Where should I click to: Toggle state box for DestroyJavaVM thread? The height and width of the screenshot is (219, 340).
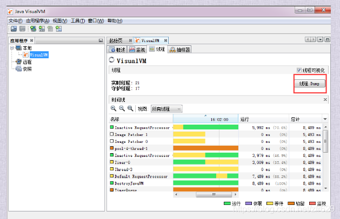[x=112, y=183]
